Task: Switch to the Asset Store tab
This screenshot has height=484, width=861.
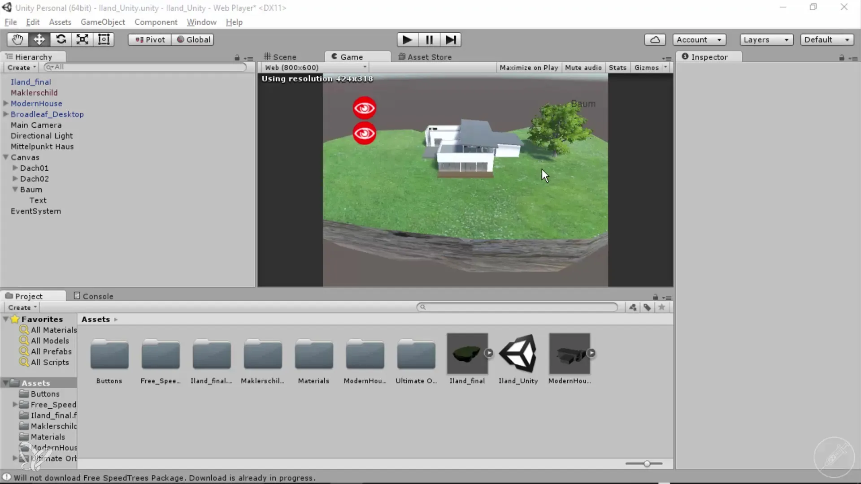Action: click(x=425, y=57)
